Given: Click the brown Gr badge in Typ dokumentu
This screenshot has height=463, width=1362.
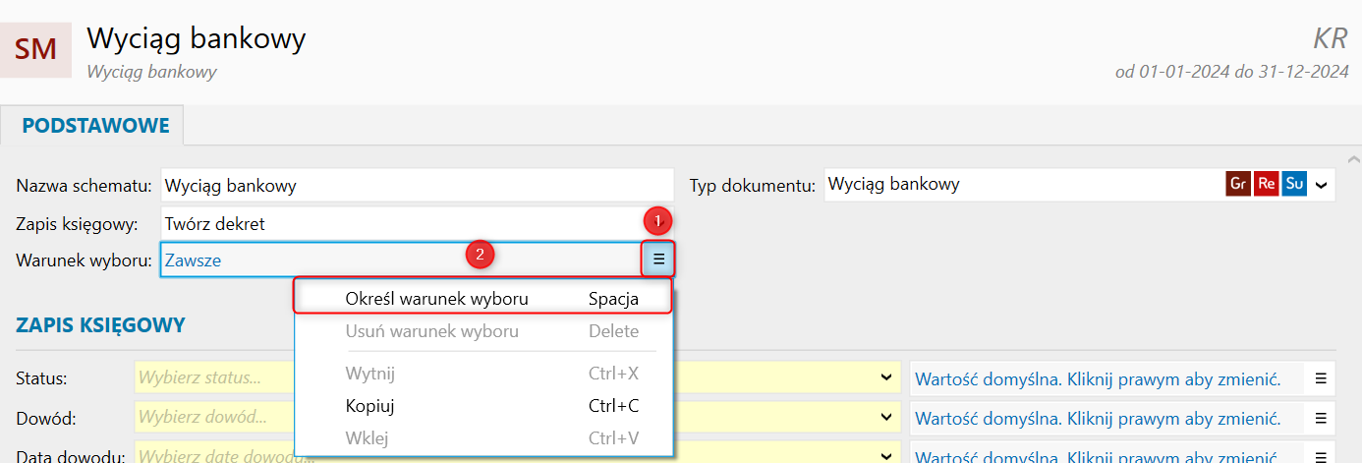Looking at the screenshot, I should [x=1238, y=184].
